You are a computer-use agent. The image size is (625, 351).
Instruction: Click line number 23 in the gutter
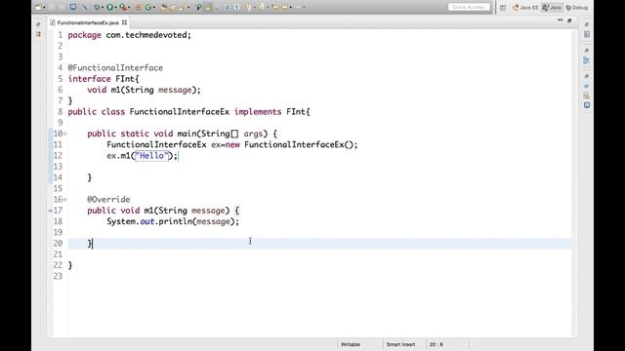(x=58, y=276)
